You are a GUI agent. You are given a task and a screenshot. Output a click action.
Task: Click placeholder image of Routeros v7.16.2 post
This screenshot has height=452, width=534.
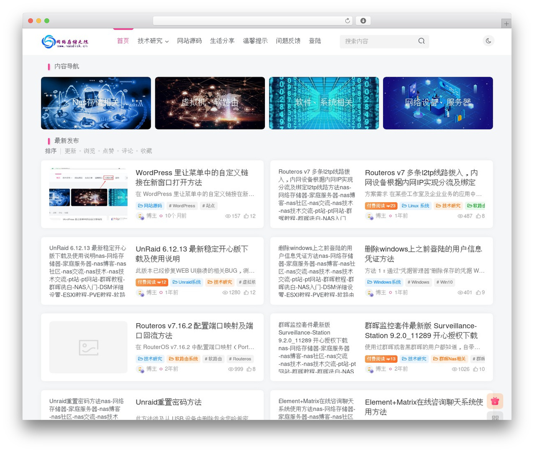click(x=88, y=347)
